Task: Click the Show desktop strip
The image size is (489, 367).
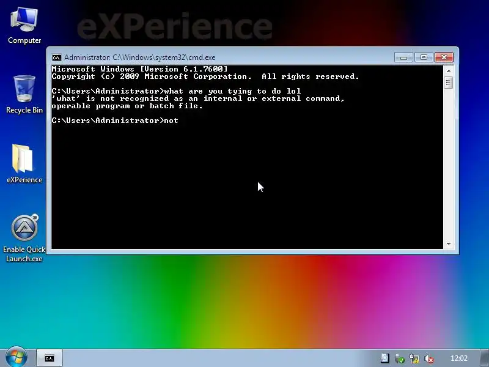Action: (x=485, y=358)
